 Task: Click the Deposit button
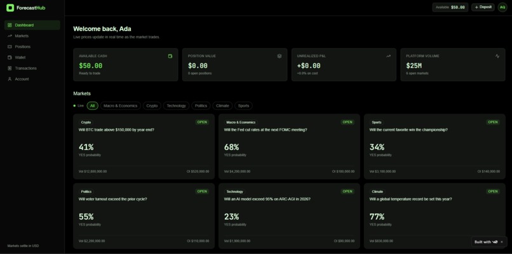[483, 7]
